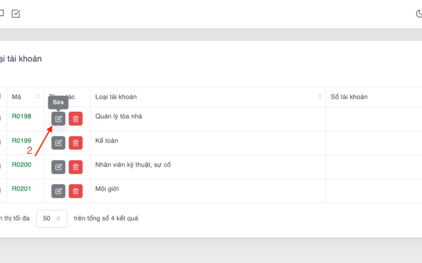Open record code R0199 link
422x263 pixels.
pos(22,141)
